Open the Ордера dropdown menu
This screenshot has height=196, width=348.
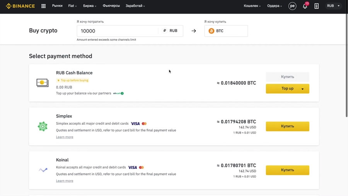(x=275, y=6)
